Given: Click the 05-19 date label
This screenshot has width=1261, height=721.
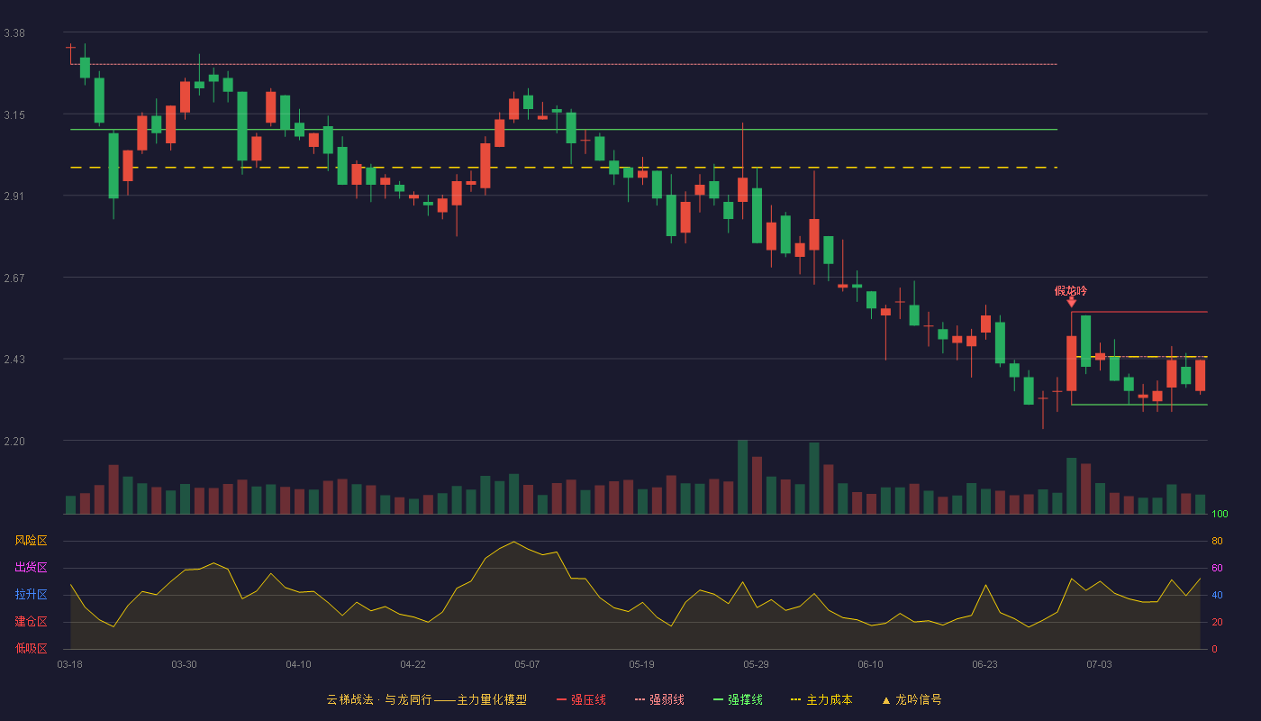Looking at the screenshot, I should (x=641, y=664).
